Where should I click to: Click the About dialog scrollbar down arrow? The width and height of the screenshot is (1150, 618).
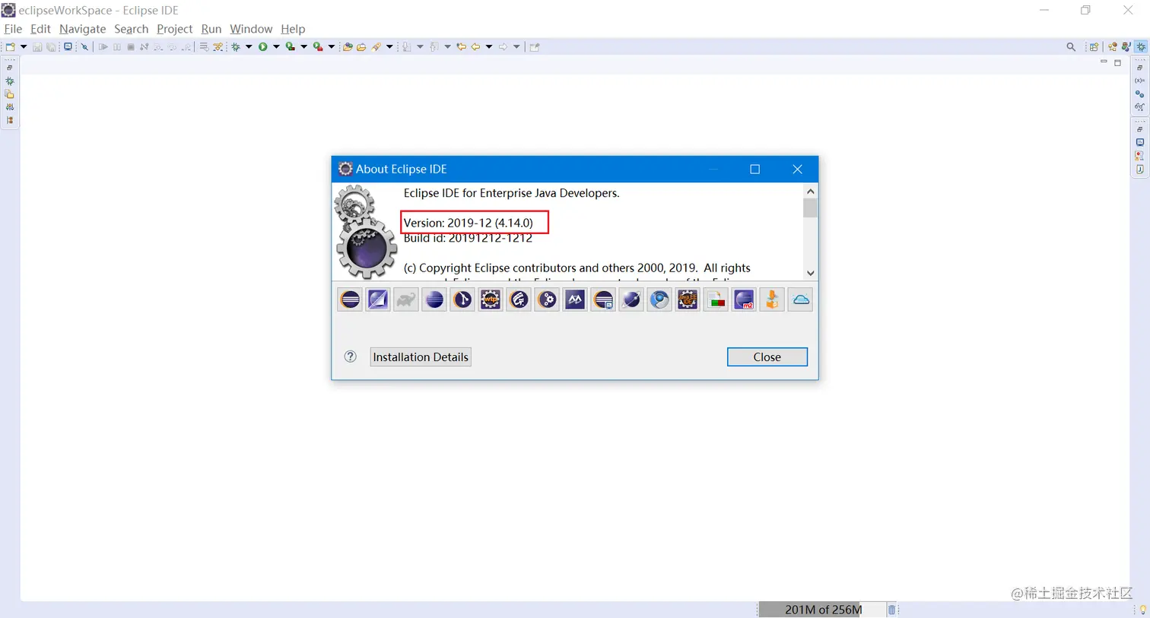tap(810, 273)
